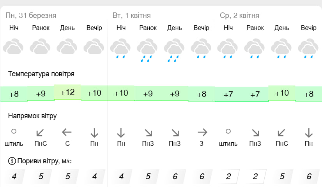Click Wednesday evening rain cloud icon
Screen dimensions: 322x187
click(x=308, y=49)
